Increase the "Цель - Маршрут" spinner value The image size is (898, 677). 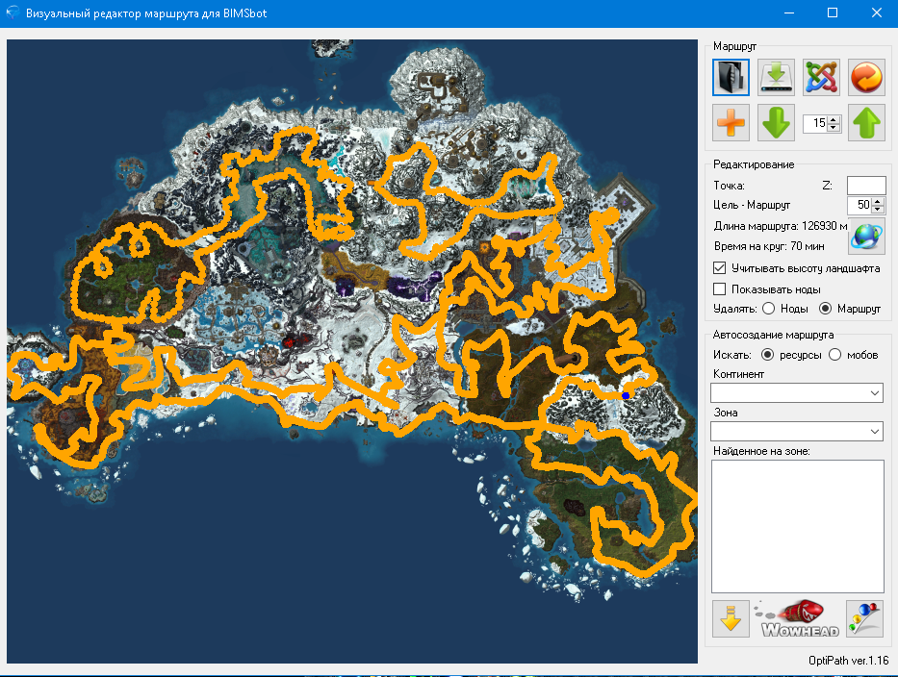(879, 201)
